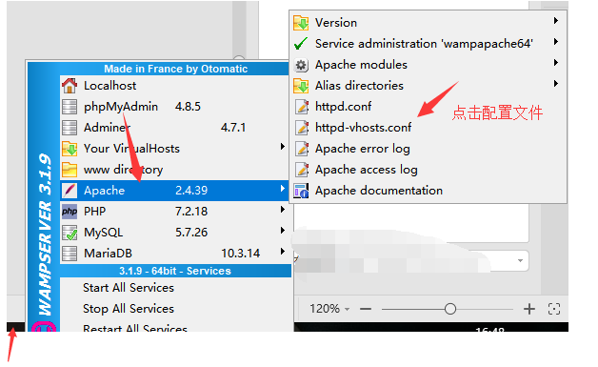Click the Apache documentation icon

pos(301,191)
